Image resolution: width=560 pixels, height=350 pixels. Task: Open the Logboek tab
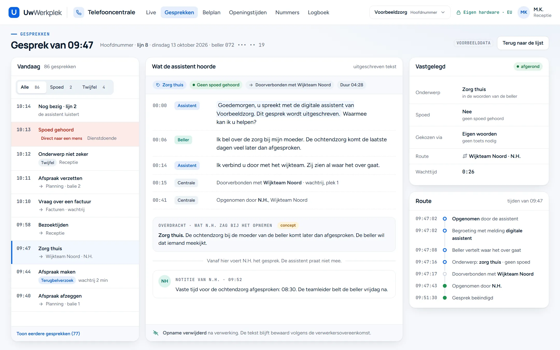(318, 12)
